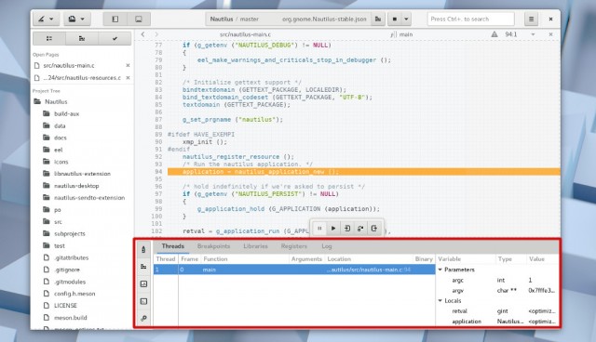Open the Nautilus / master omnibar
Image resolution: width=596 pixels, height=342 pixels.
click(288, 19)
